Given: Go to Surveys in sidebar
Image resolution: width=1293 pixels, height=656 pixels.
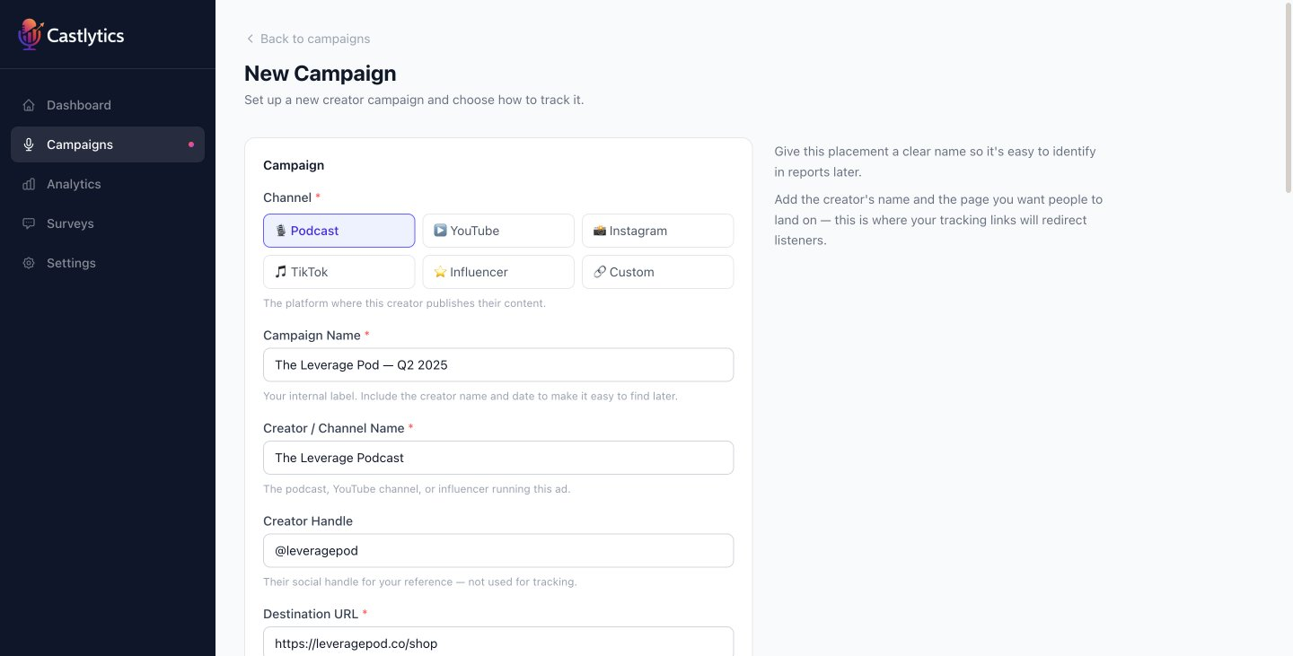Looking at the screenshot, I should 70,223.
